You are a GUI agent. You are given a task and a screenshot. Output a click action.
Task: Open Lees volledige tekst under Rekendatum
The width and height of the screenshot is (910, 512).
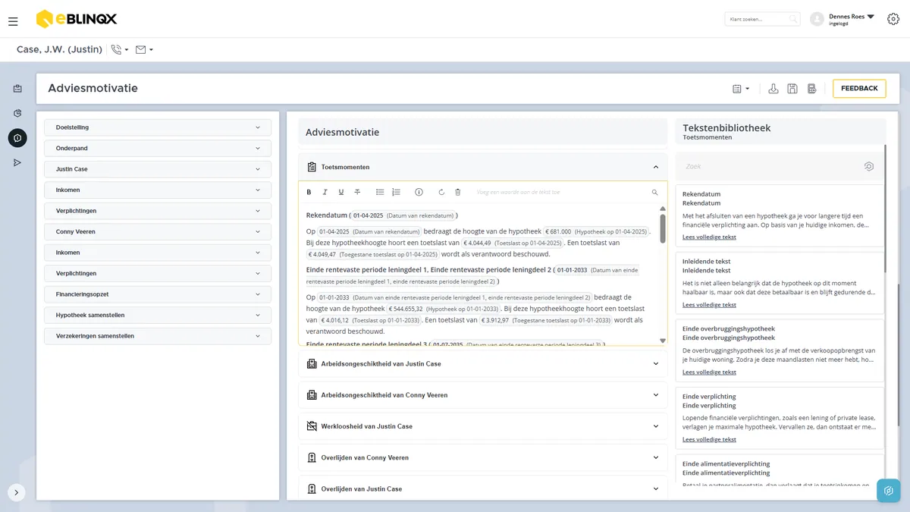709,237
